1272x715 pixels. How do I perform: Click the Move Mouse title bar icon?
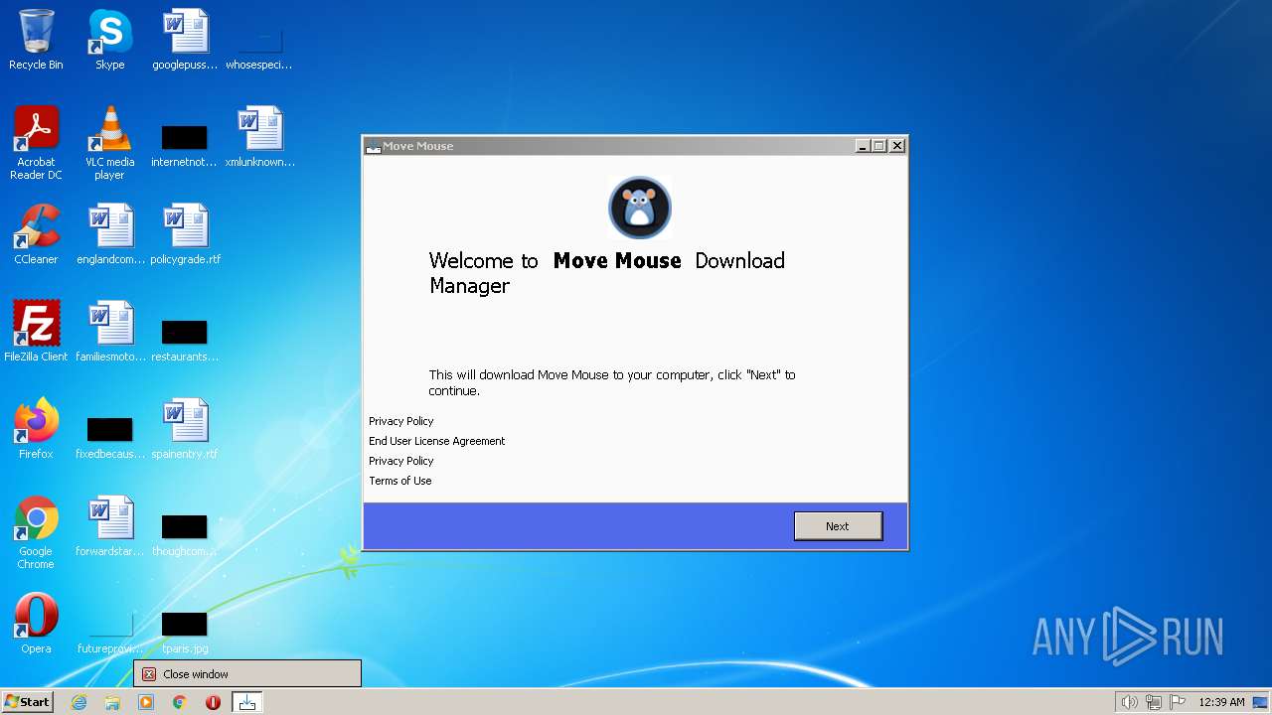coord(374,146)
